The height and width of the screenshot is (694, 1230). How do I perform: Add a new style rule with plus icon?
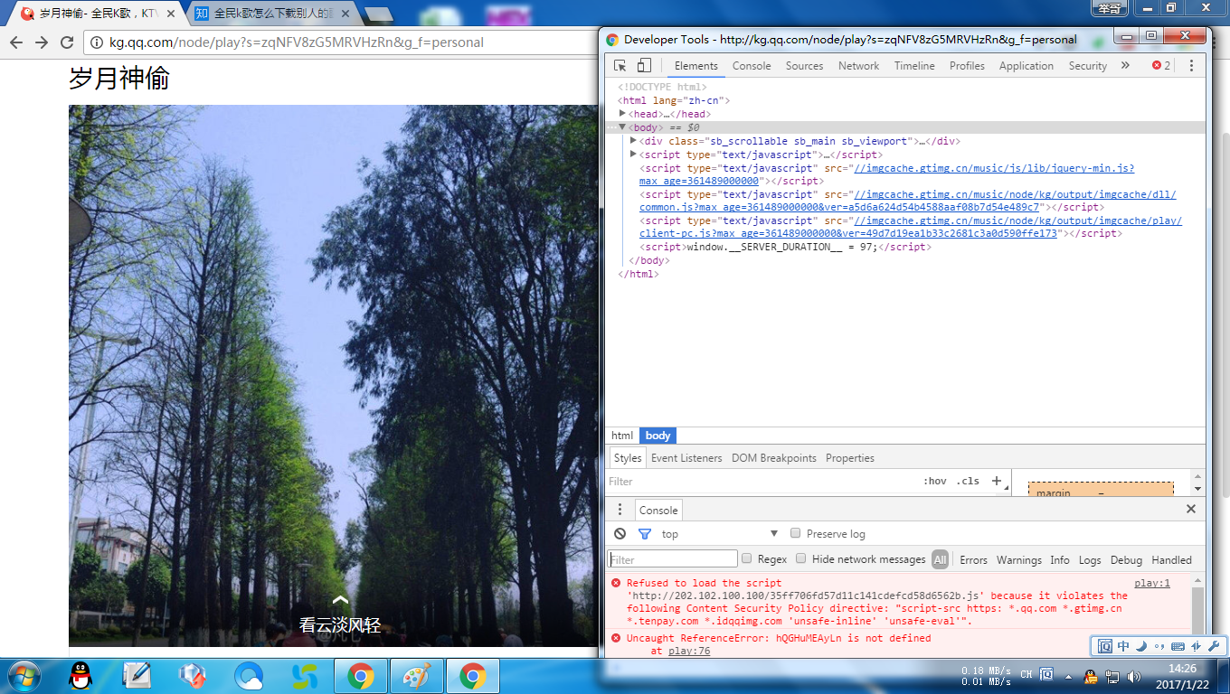[x=997, y=481]
